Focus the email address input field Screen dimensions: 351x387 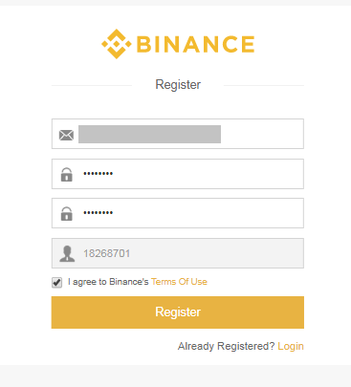pyautogui.click(x=178, y=134)
